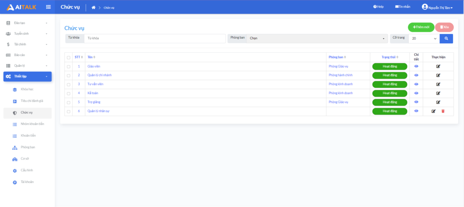Click the green Thêm mới button
Screen dimensions: 464x207
(x=421, y=27)
